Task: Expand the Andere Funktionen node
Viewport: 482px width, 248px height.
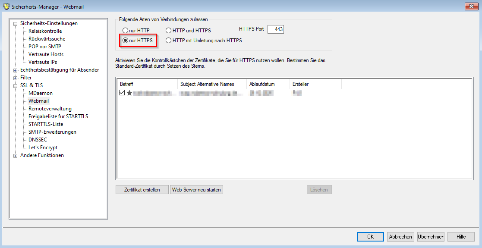Action: click(16, 156)
